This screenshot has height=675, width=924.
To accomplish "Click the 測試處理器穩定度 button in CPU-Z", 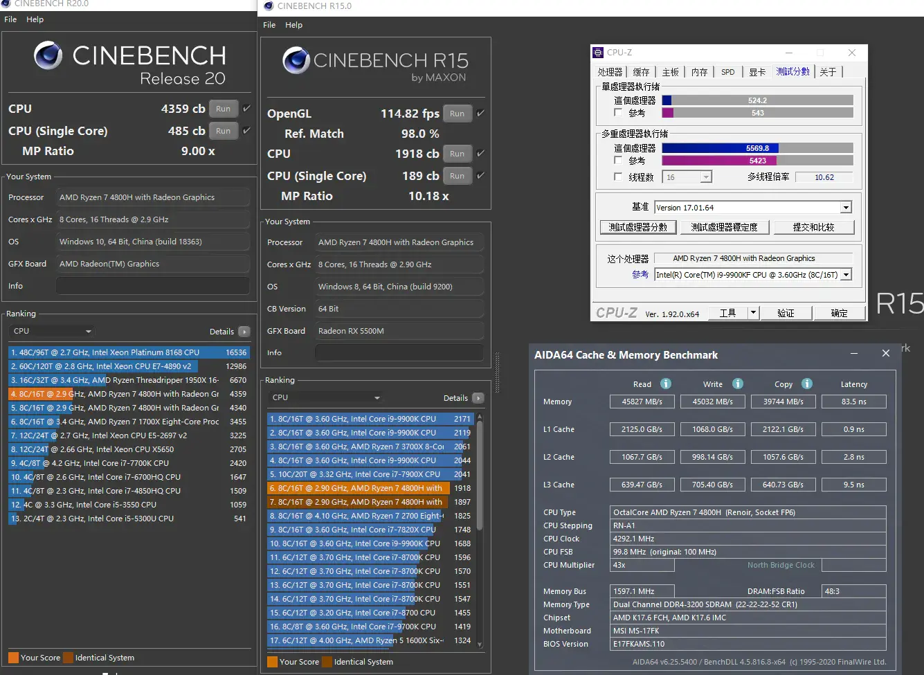I will pos(724,227).
